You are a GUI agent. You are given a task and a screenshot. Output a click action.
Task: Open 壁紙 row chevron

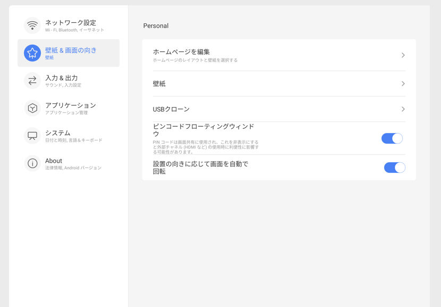pos(403,84)
